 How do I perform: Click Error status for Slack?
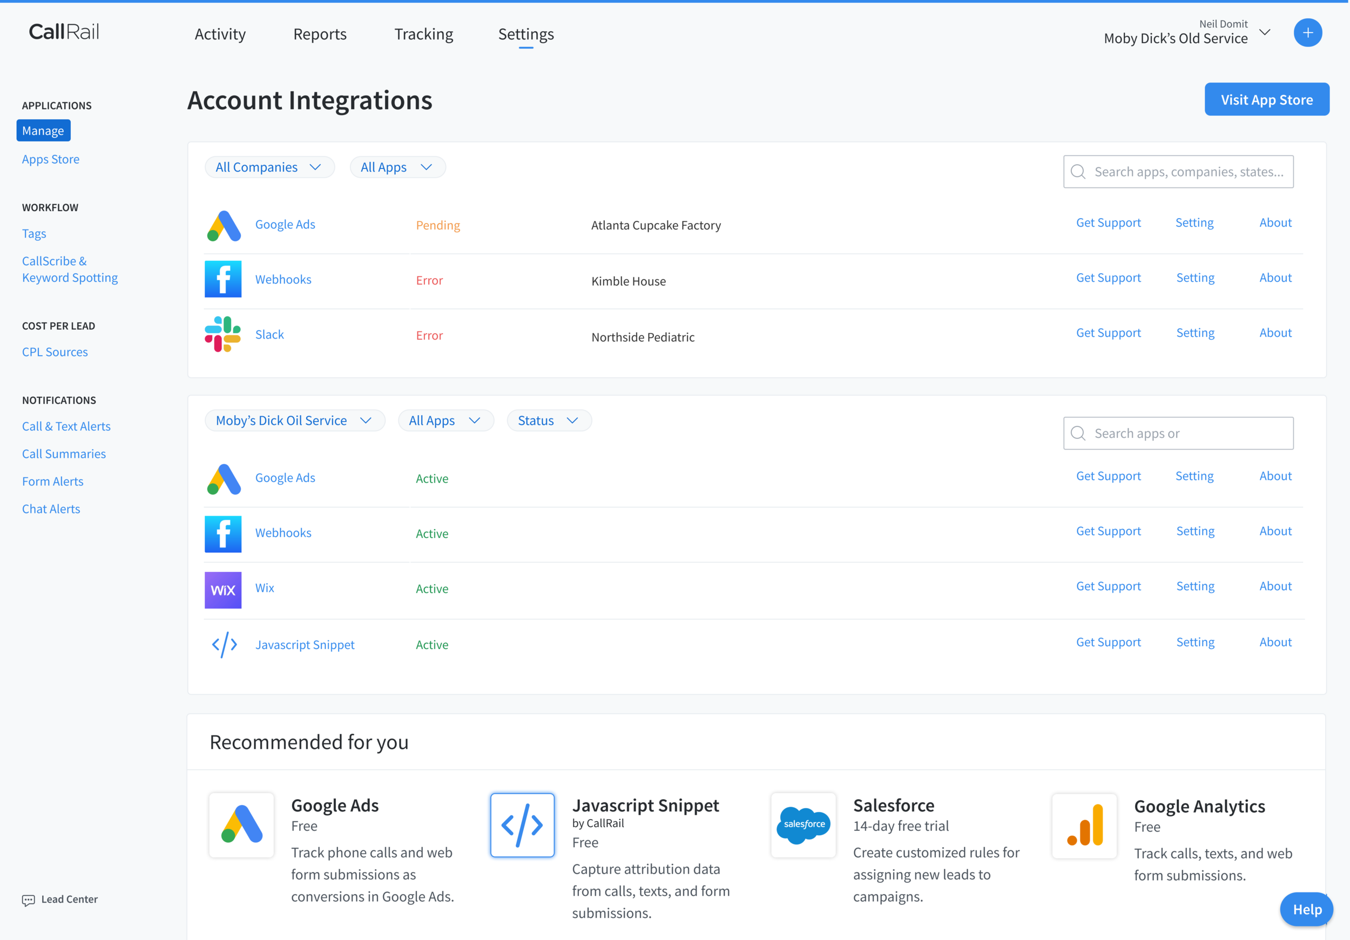tap(429, 336)
